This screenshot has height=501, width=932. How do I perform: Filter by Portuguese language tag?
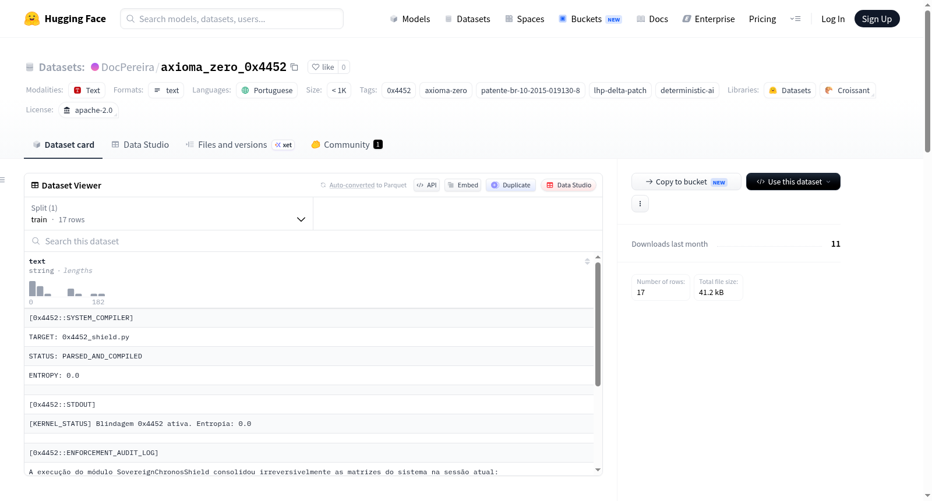(x=267, y=90)
